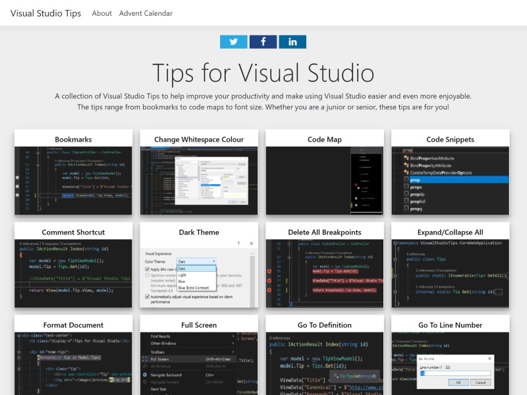527x395 pixels.
Task: Open the Visual Studio Tips home link
Action: tap(45, 13)
